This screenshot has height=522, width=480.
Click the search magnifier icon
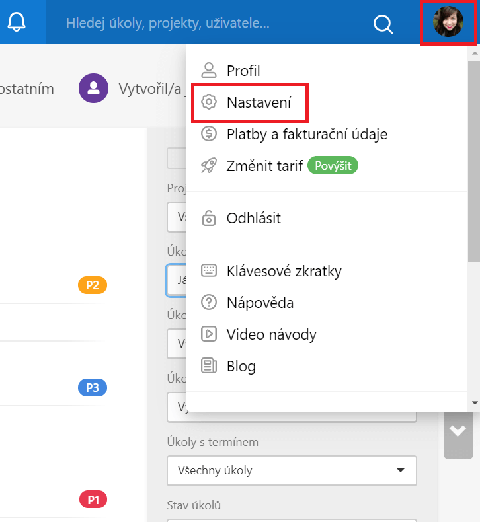383,23
